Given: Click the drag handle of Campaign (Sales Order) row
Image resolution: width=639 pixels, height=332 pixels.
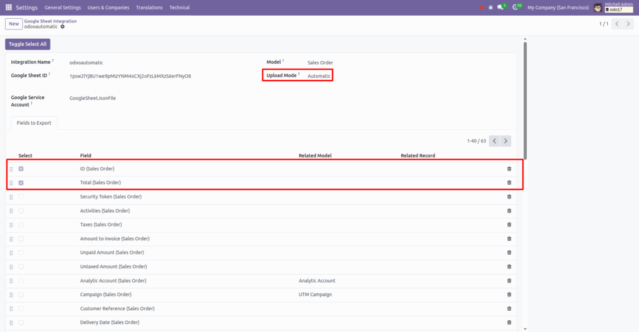Looking at the screenshot, I should click(x=11, y=295).
